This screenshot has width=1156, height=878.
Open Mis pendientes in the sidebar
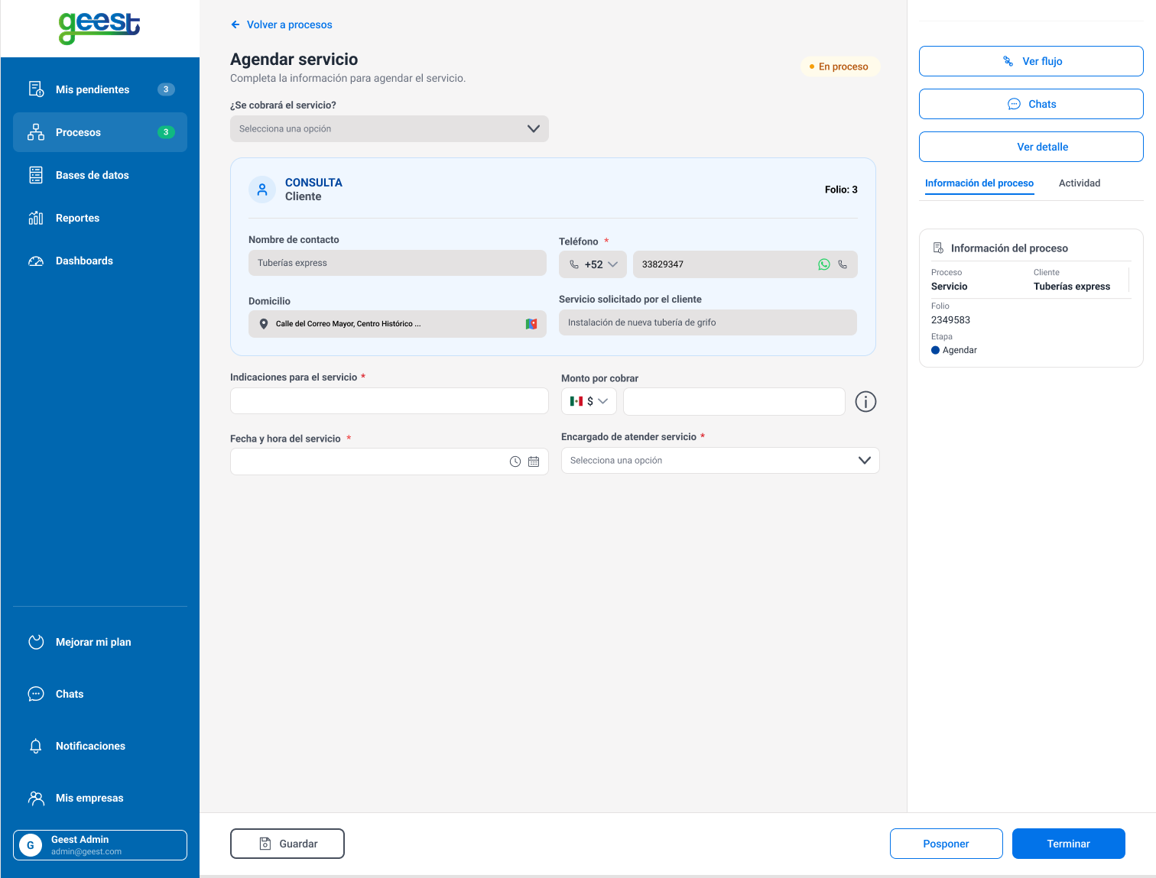coord(100,89)
